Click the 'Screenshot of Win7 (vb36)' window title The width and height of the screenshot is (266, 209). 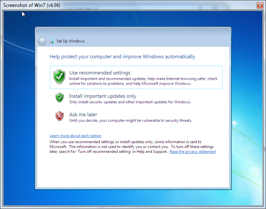tap(32, 5)
